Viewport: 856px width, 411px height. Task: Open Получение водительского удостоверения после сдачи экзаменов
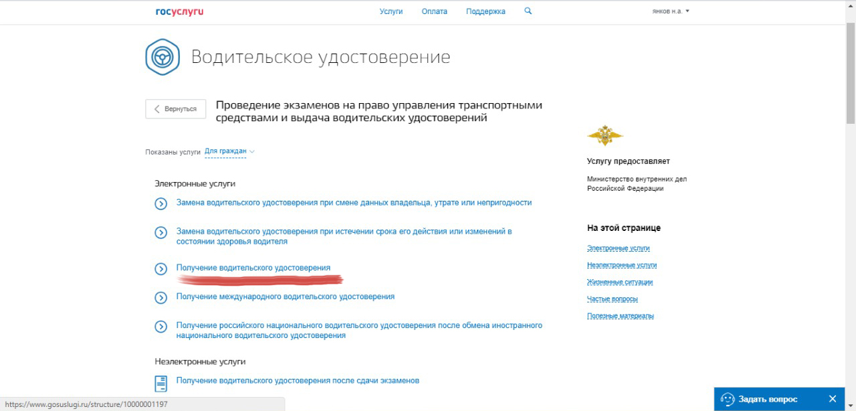click(x=298, y=380)
